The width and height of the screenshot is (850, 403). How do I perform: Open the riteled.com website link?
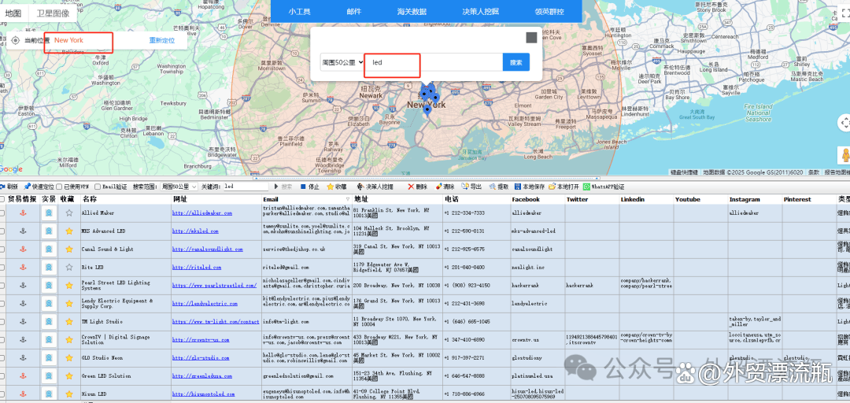coord(197,268)
